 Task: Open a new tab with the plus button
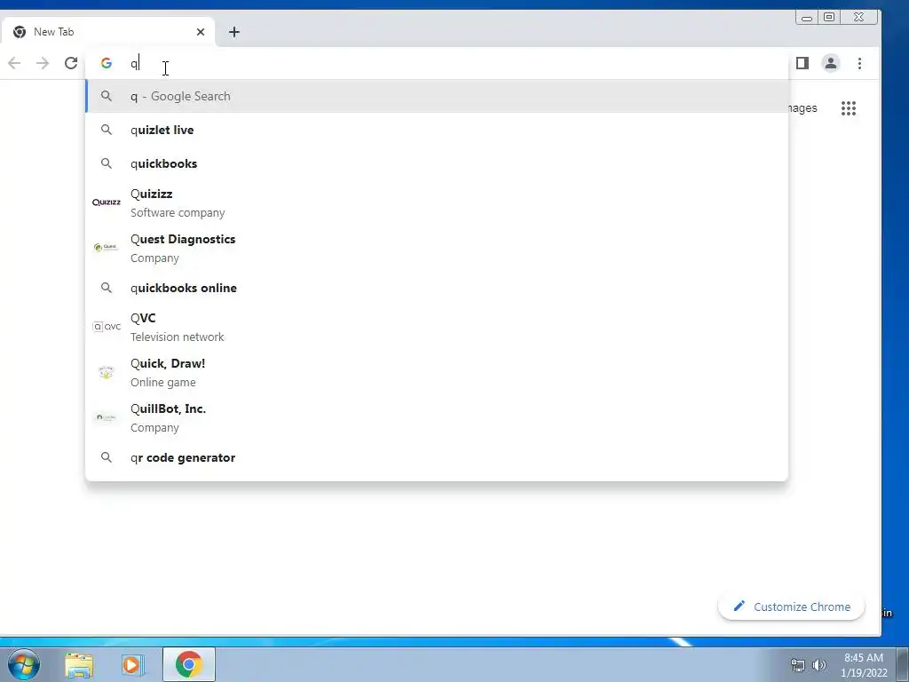point(234,32)
